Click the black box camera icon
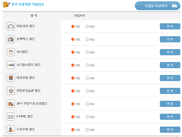The height and width of the screenshot is (137, 182). tap(11, 39)
